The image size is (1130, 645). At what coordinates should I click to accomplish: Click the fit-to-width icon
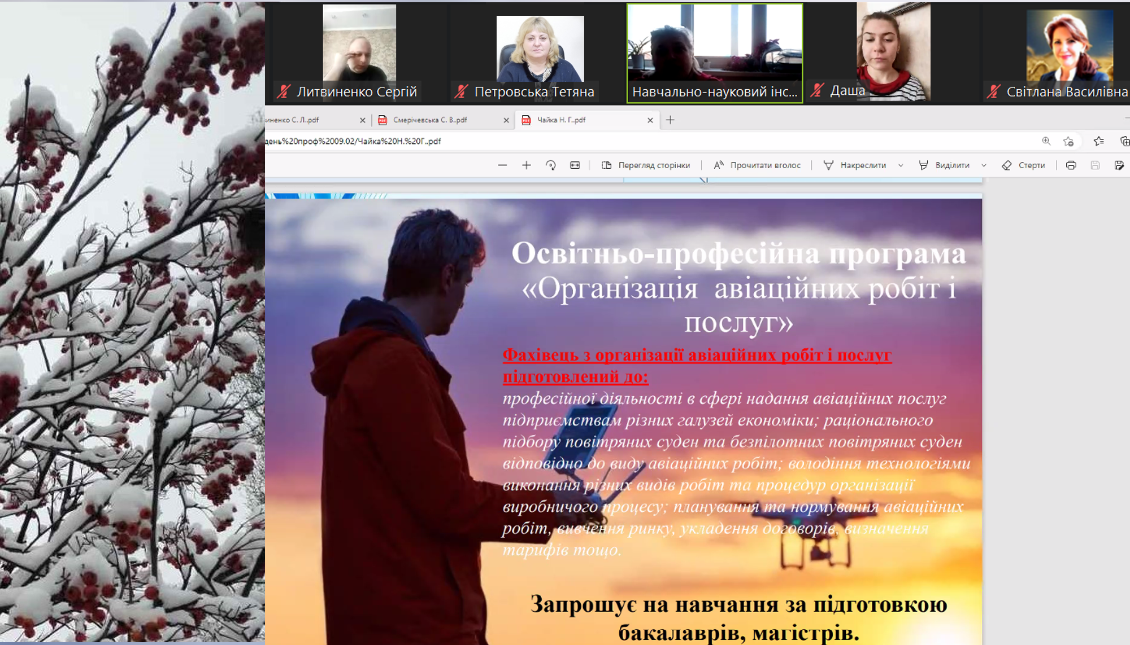[575, 165]
